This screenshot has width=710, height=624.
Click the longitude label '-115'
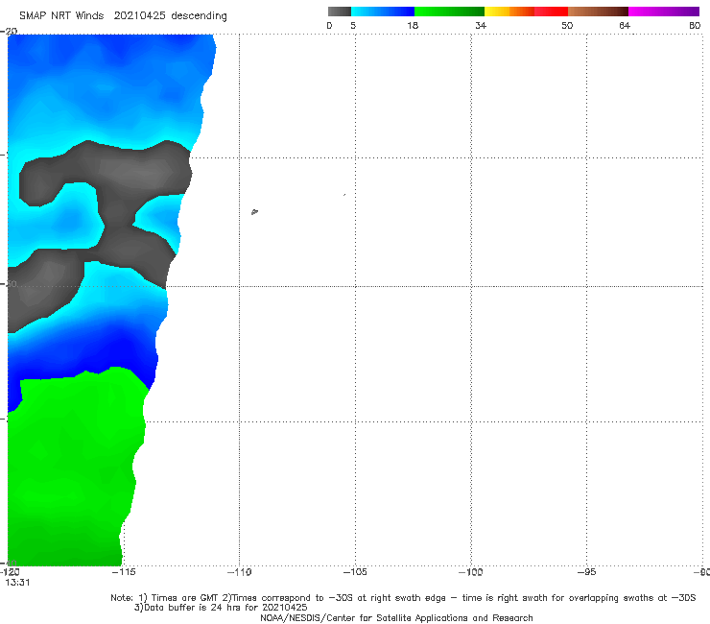click(124, 572)
